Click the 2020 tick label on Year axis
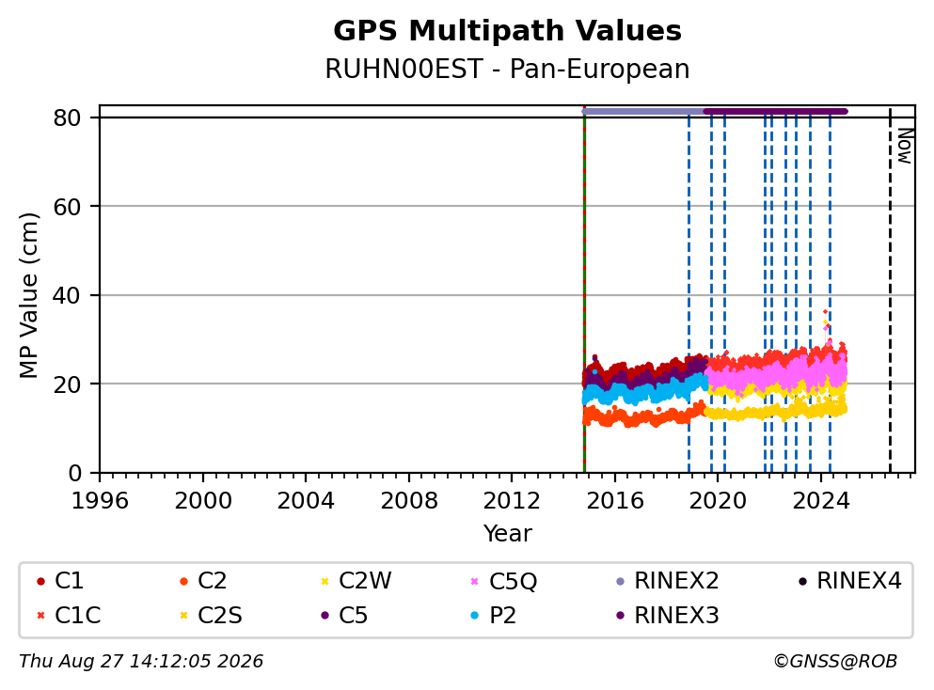The image size is (934, 690). (x=718, y=501)
